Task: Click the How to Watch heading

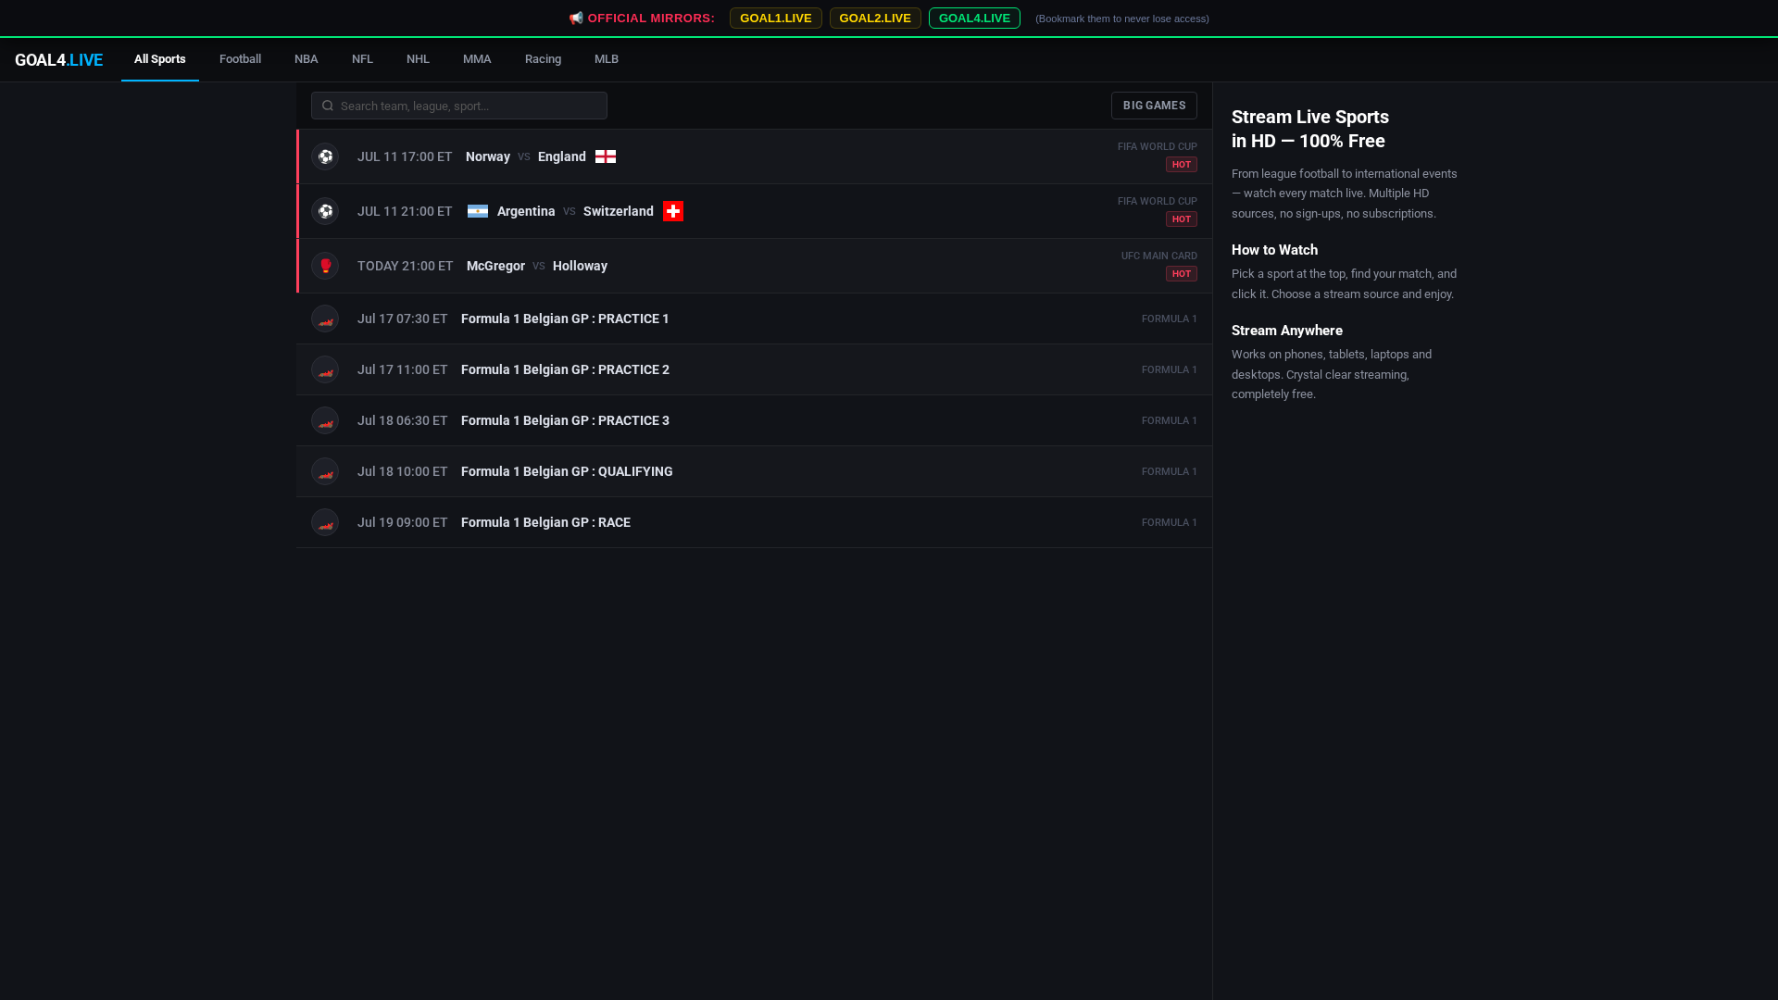Action: coord(1275,250)
